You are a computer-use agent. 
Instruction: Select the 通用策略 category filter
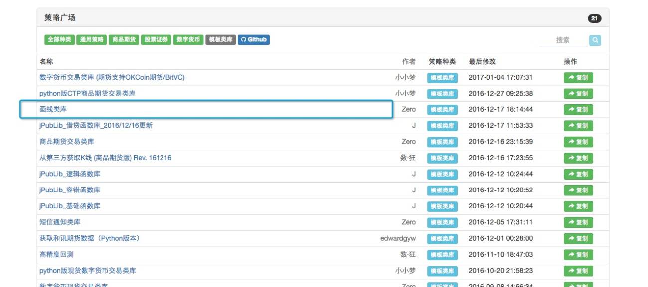92,40
